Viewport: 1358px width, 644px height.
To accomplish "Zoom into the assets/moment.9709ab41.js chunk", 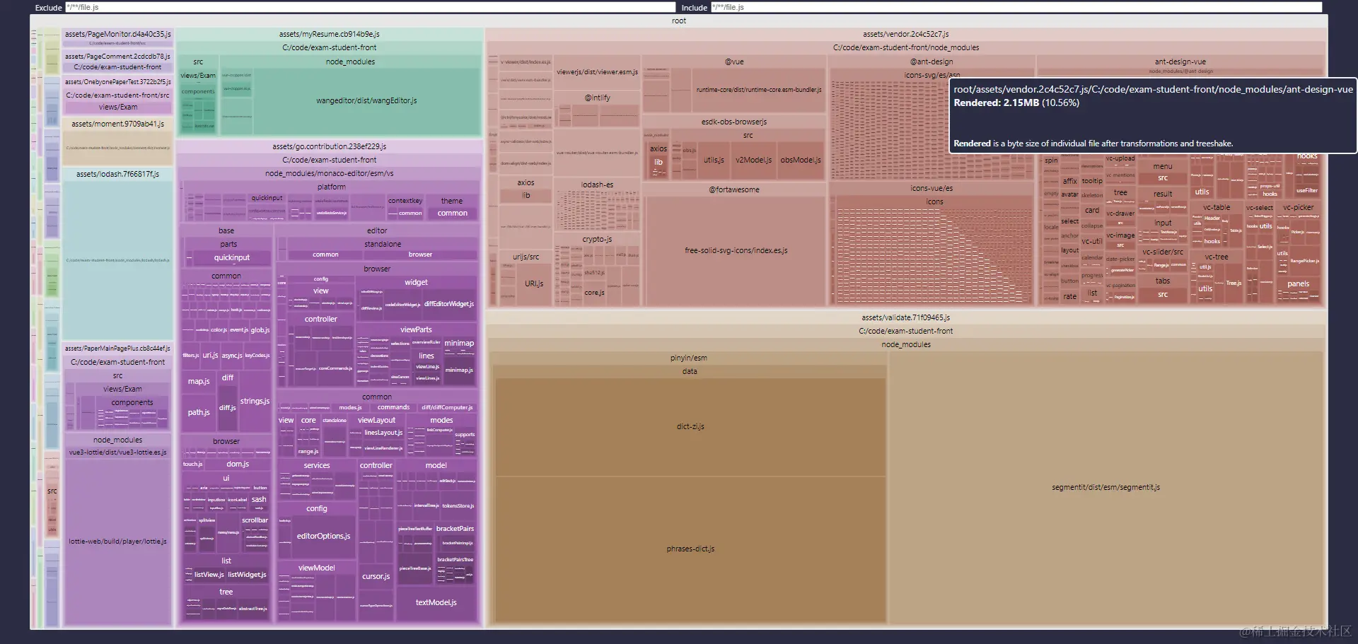I will pos(117,124).
